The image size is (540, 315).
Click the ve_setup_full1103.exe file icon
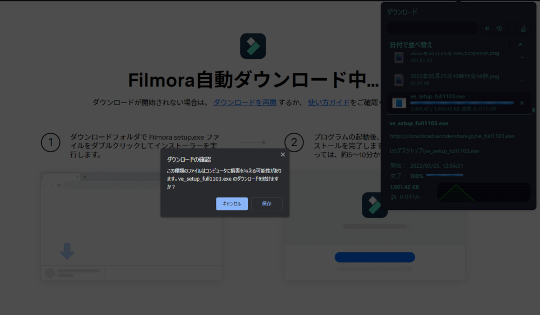click(399, 102)
